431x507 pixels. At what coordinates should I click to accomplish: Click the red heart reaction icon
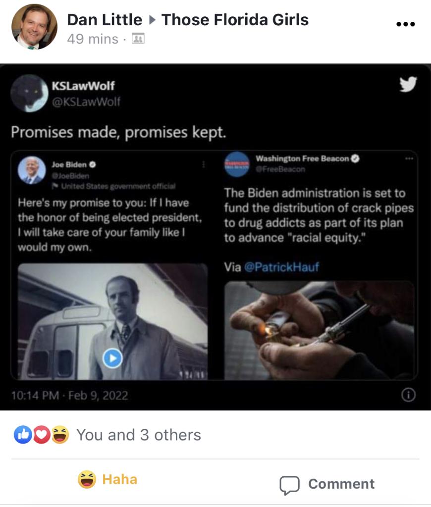[x=41, y=435]
